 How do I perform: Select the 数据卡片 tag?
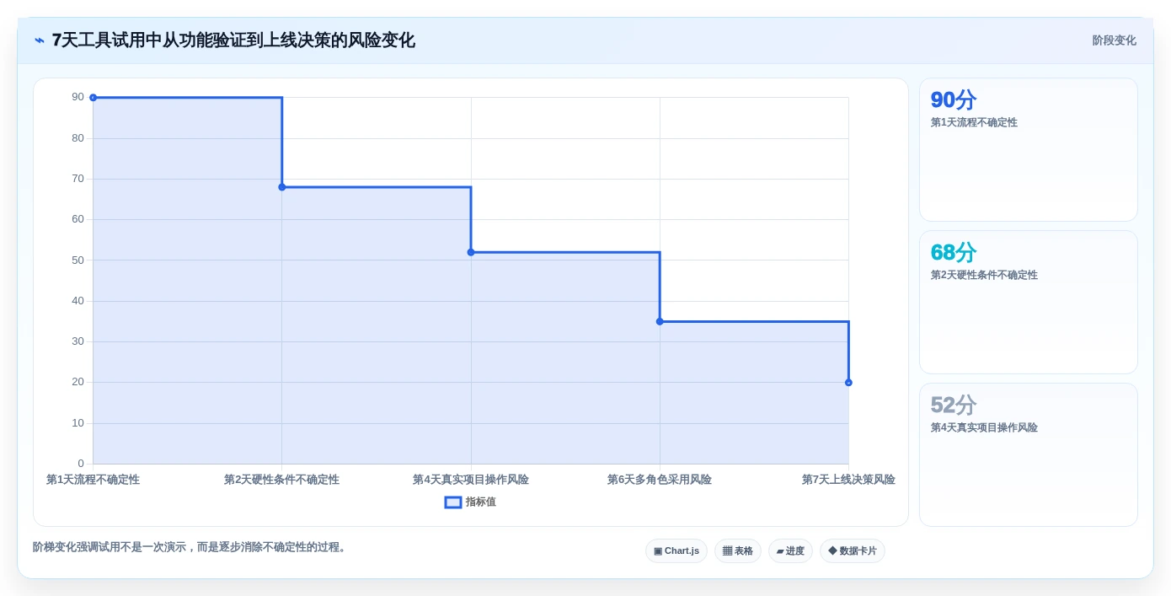tap(853, 551)
